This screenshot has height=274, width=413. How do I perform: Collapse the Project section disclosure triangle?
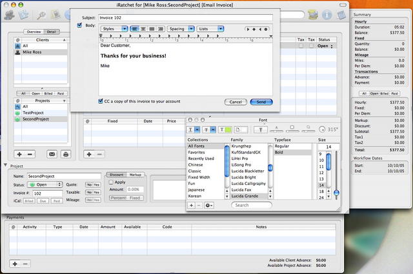pos(6,165)
